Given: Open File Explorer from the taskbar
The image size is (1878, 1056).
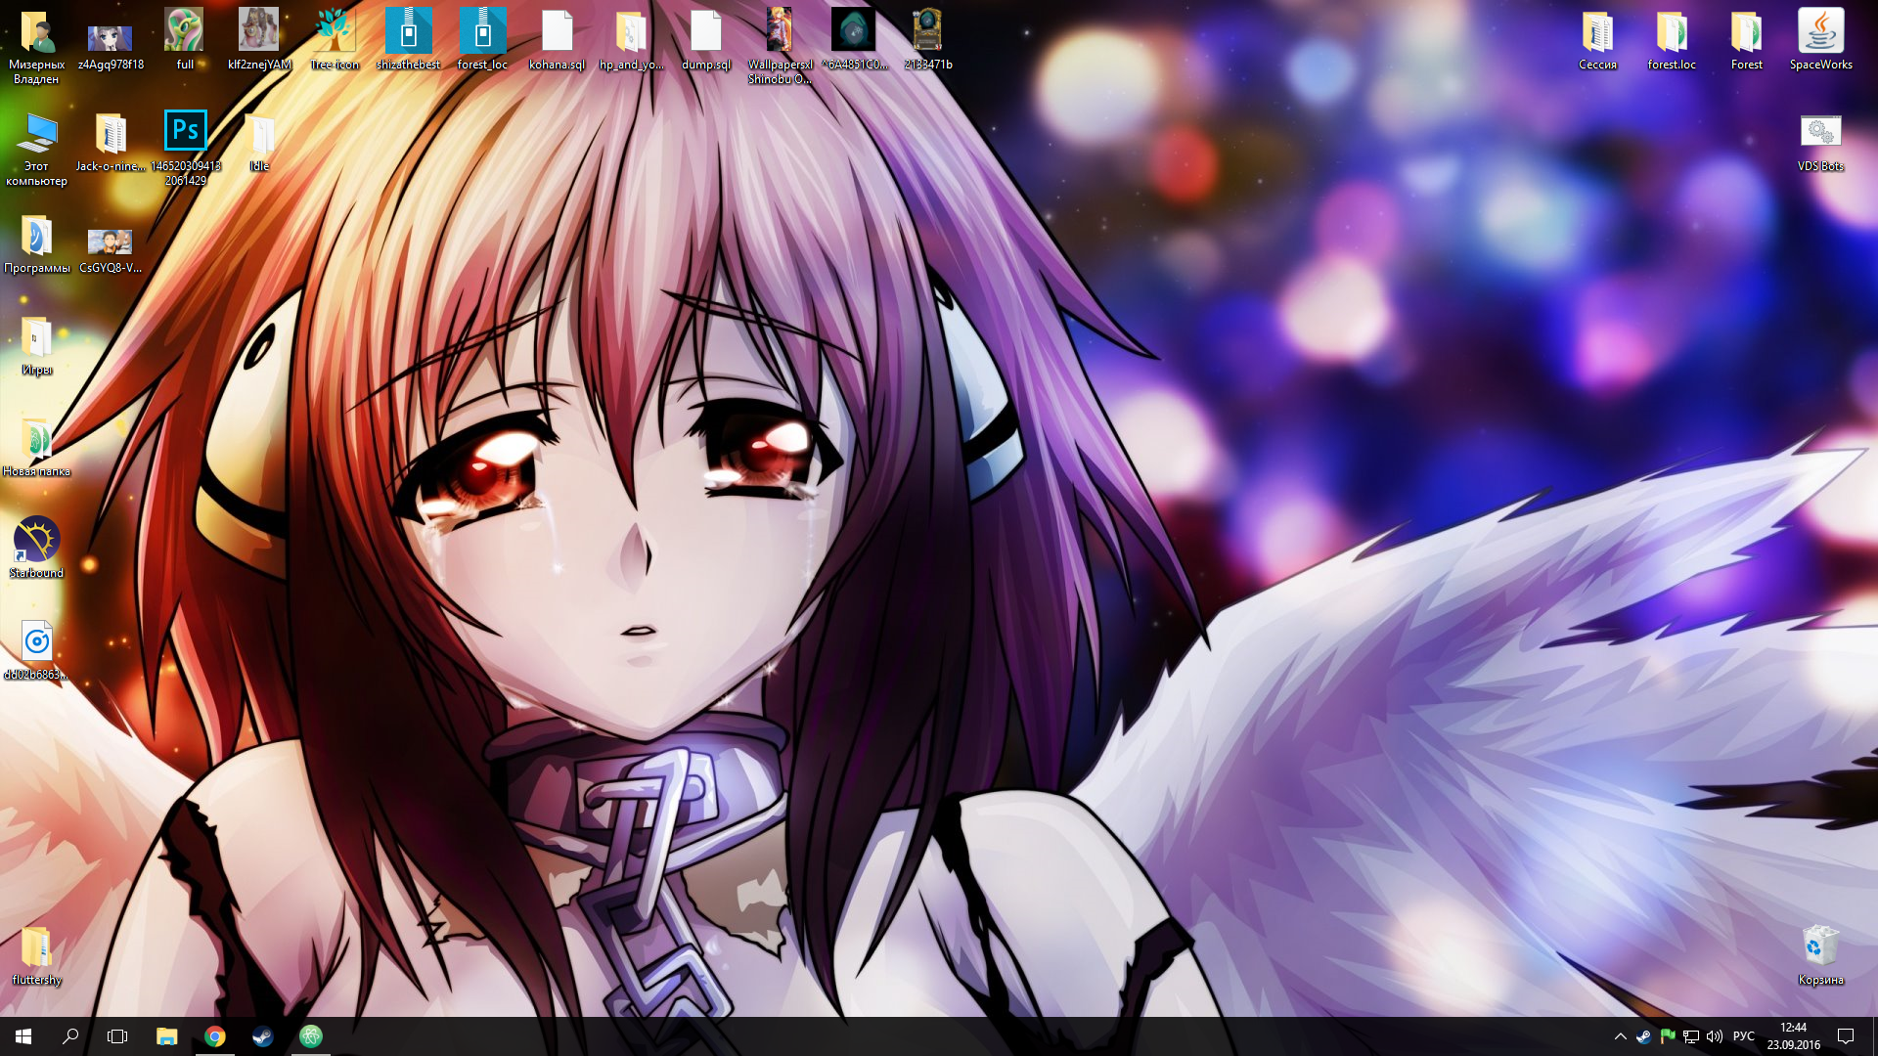Looking at the screenshot, I should tap(166, 1036).
